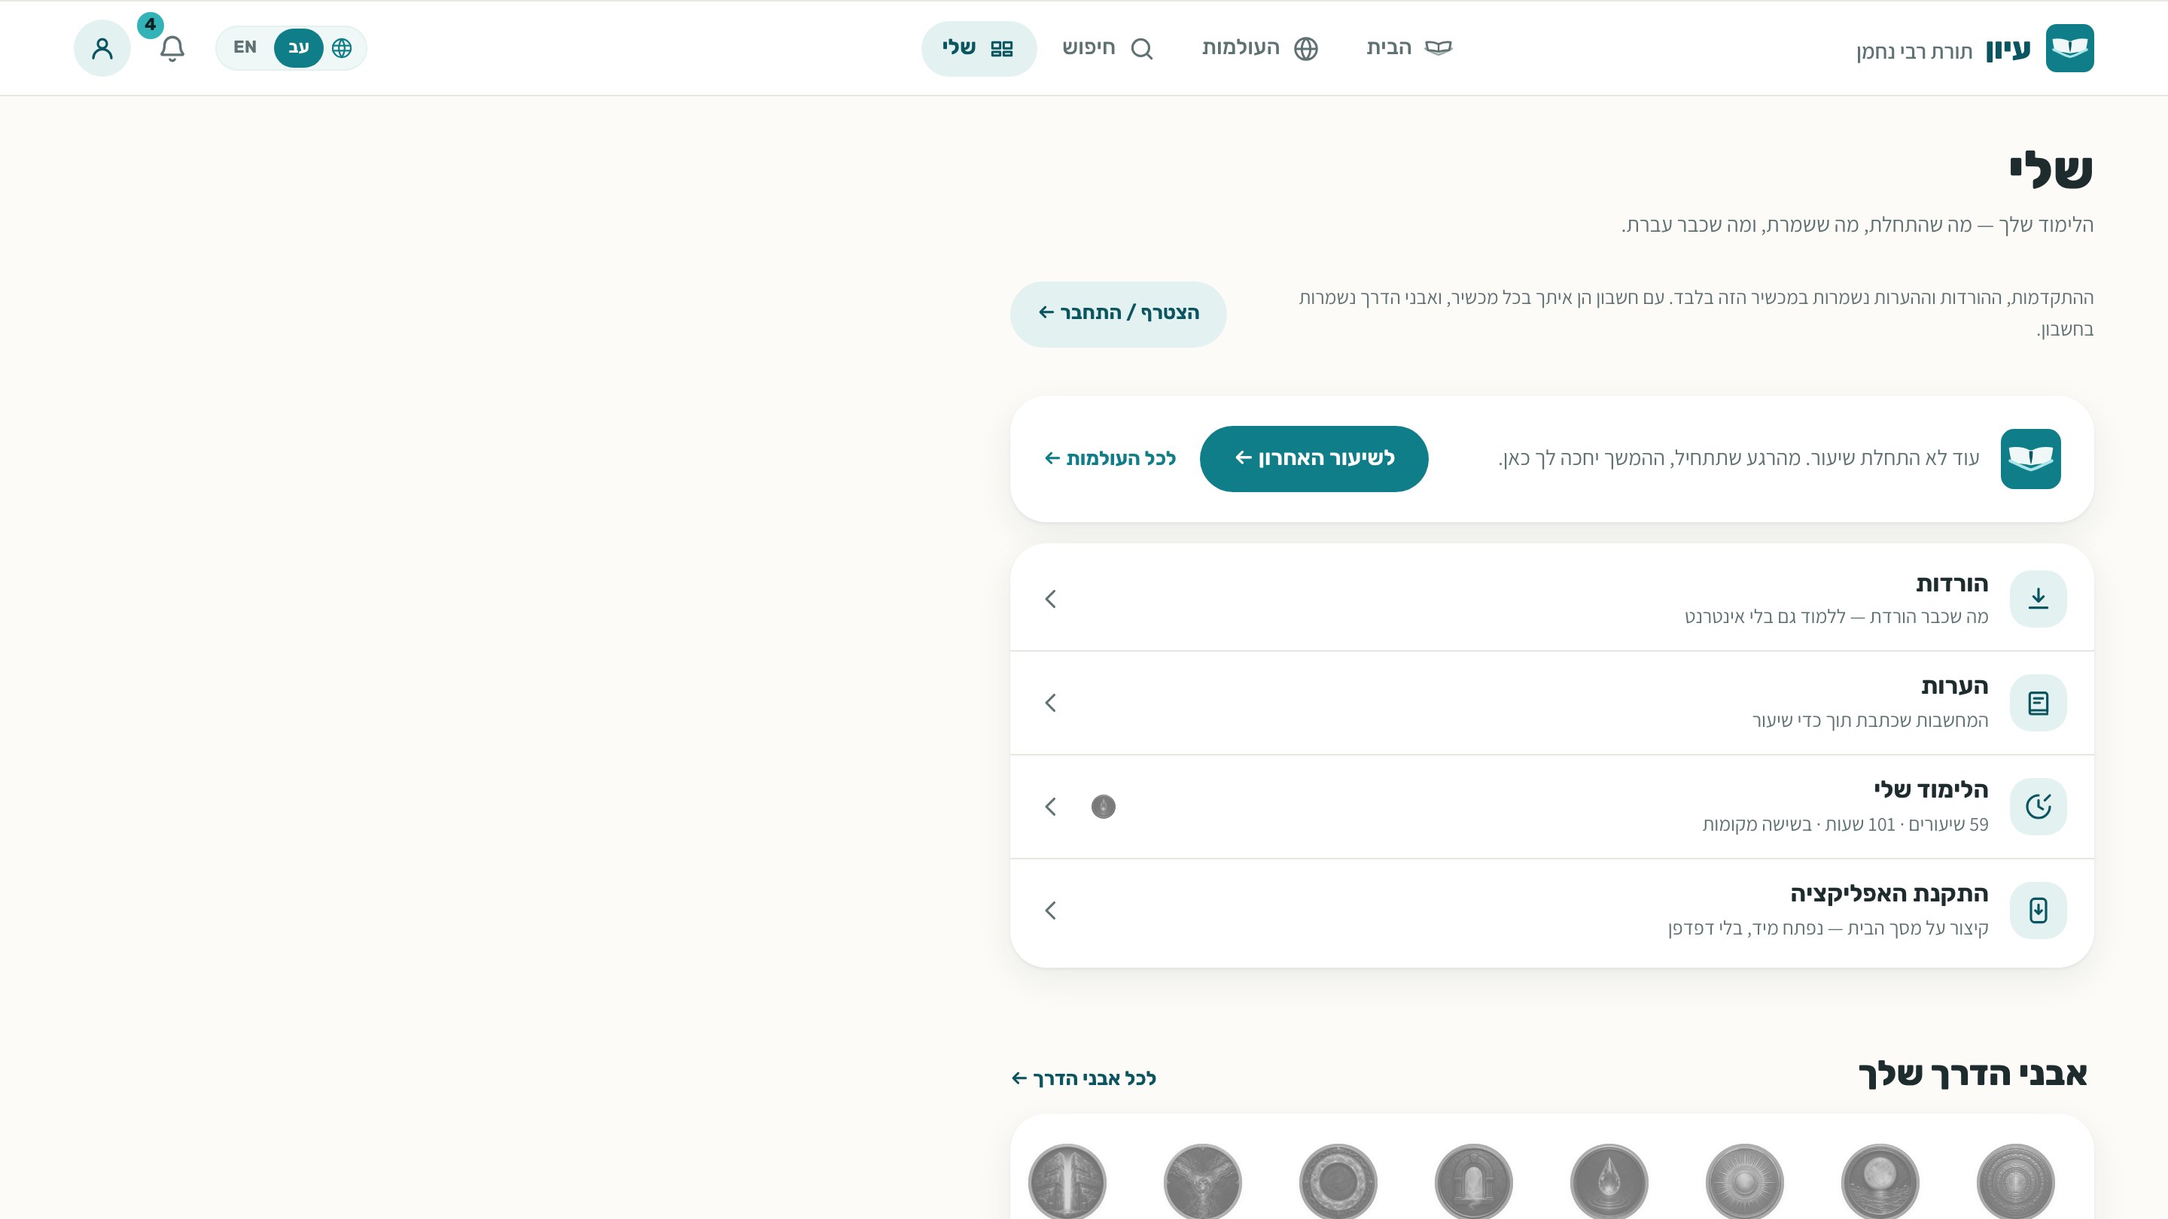2168x1219 pixels.
Task: Select the concentric-circles mandala milestone medallion
Action: (2015, 1181)
